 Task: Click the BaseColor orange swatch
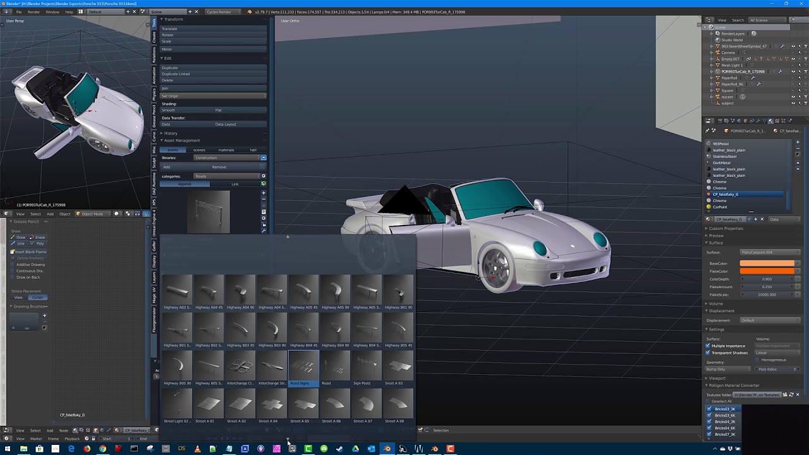click(x=767, y=263)
